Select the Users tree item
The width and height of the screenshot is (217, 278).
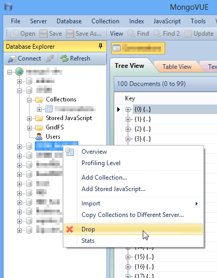(53, 137)
